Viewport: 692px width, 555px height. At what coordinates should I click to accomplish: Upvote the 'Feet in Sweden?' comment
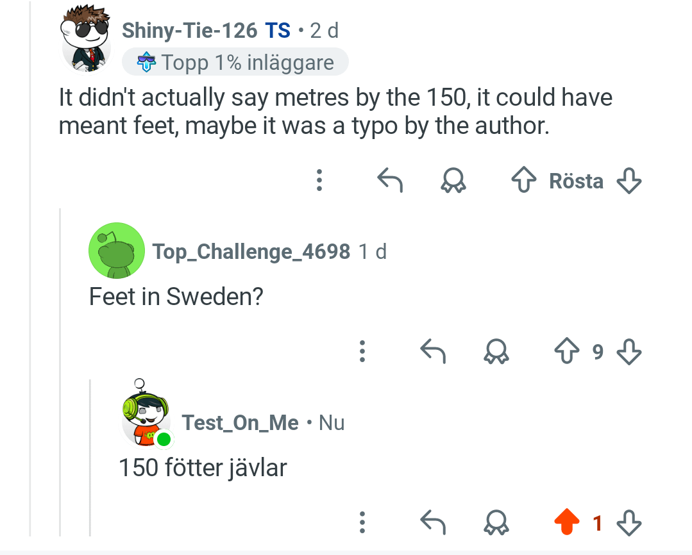click(567, 351)
